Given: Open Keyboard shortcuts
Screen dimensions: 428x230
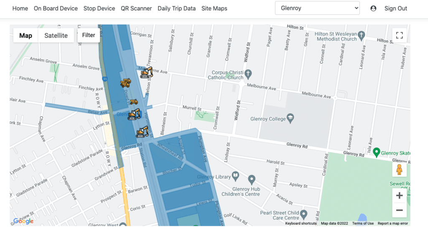Looking at the screenshot, I should (x=301, y=223).
